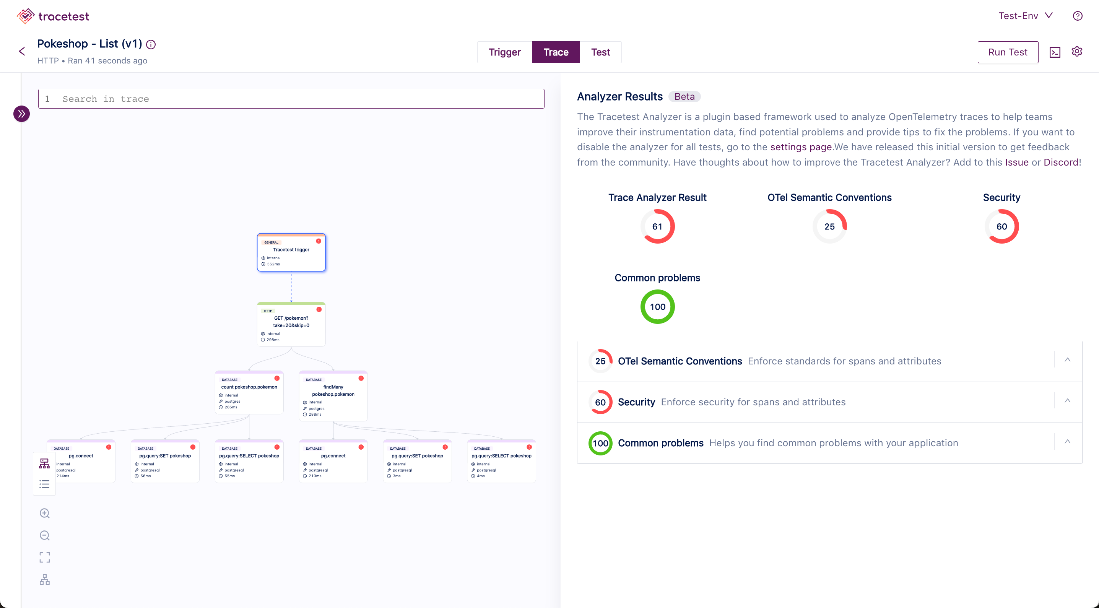Click error badge on 210ms pg.connect span

[361, 447]
